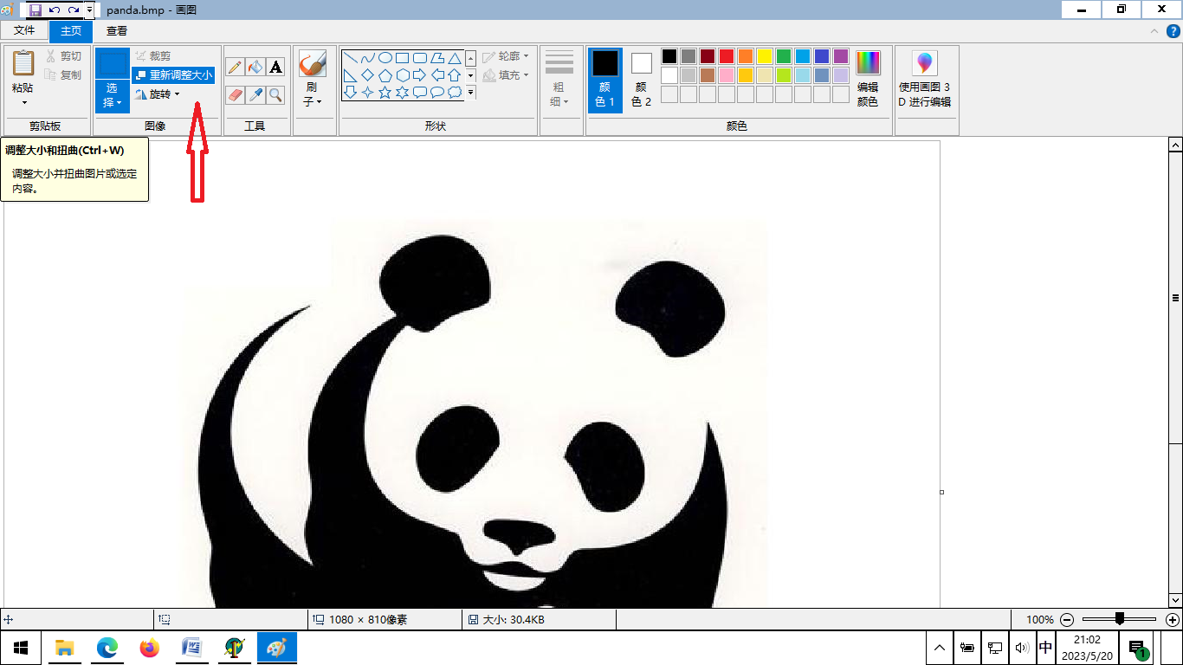Open 编辑颜色 color editor
The width and height of the screenshot is (1183, 665).
coord(868,80)
